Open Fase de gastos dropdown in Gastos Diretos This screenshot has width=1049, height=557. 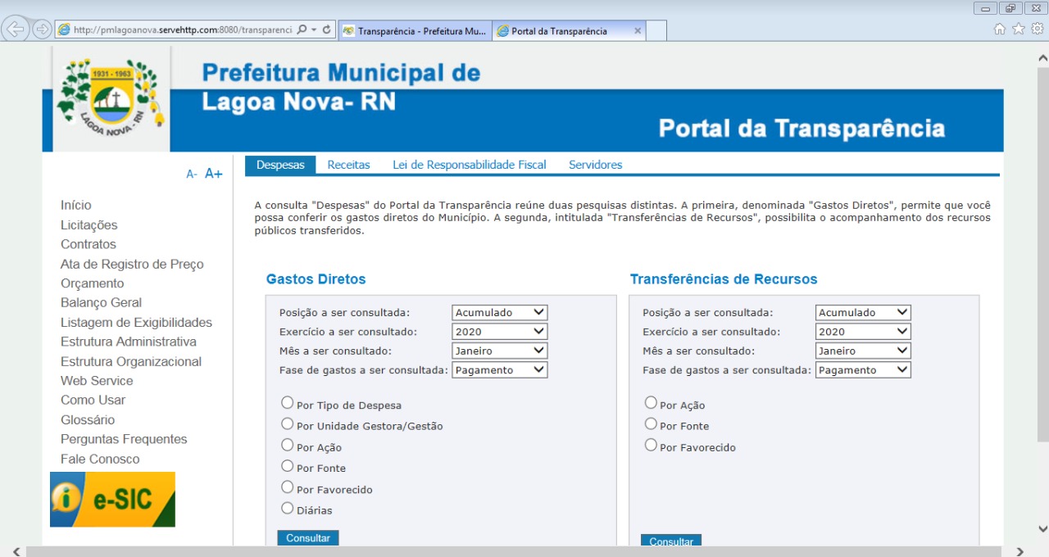click(x=500, y=370)
